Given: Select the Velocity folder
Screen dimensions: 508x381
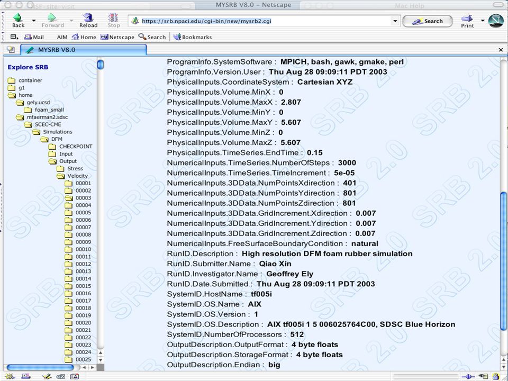Looking at the screenshot, I should (x=72, y=176).
